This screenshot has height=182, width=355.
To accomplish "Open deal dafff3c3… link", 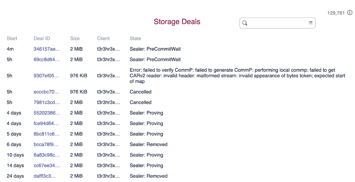I will coord(45,176).
